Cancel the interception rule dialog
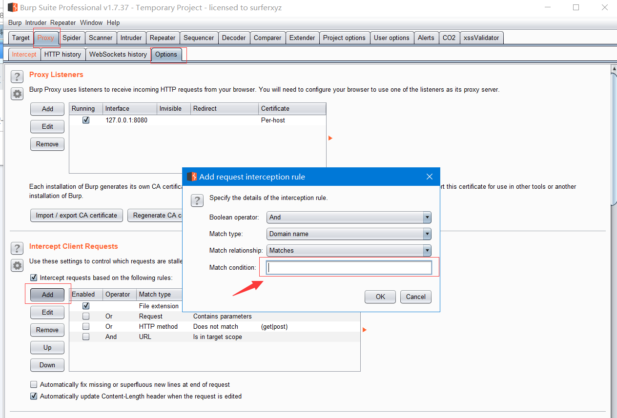Screen dimensions: 617x418 416,297
